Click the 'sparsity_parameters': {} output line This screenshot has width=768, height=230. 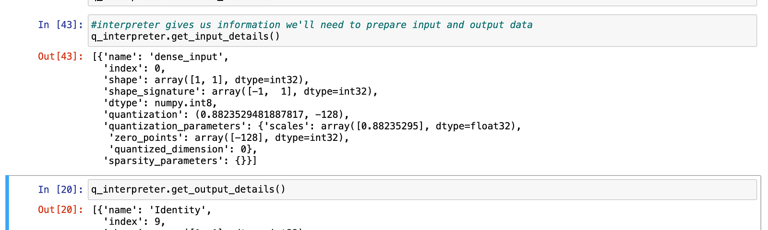click(180, 161)
